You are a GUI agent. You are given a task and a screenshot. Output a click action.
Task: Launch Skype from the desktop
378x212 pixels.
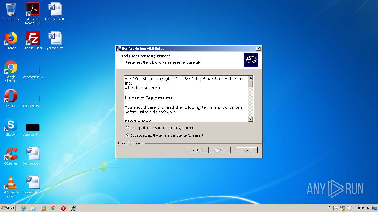(11, 127)
